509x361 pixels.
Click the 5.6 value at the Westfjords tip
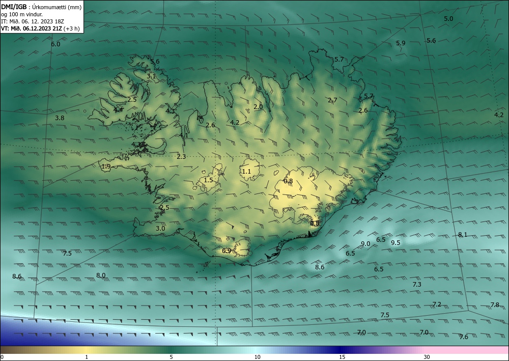(155, 62)
